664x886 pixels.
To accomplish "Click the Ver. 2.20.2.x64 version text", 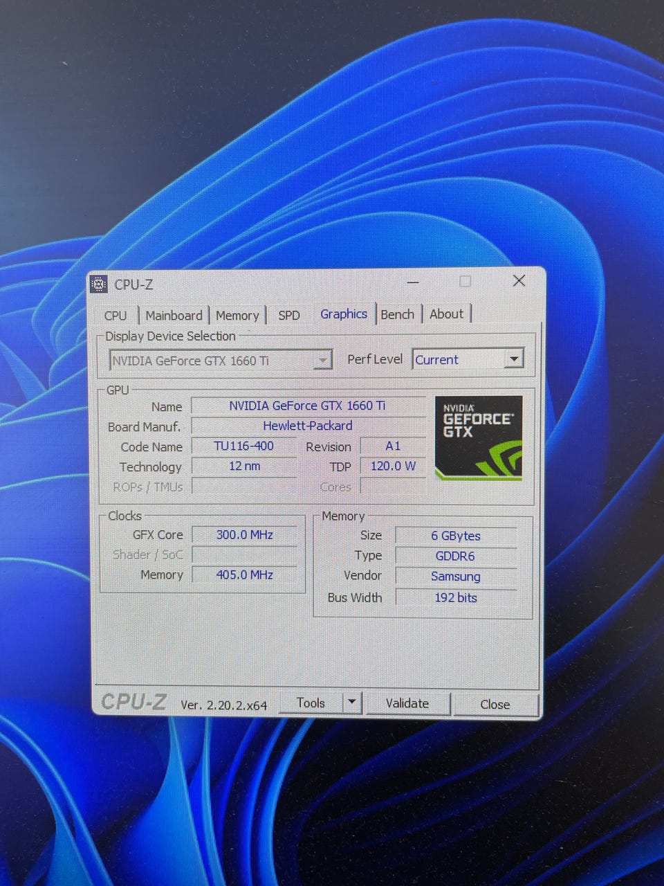I will pyautogui.click(x=224, y=705).
